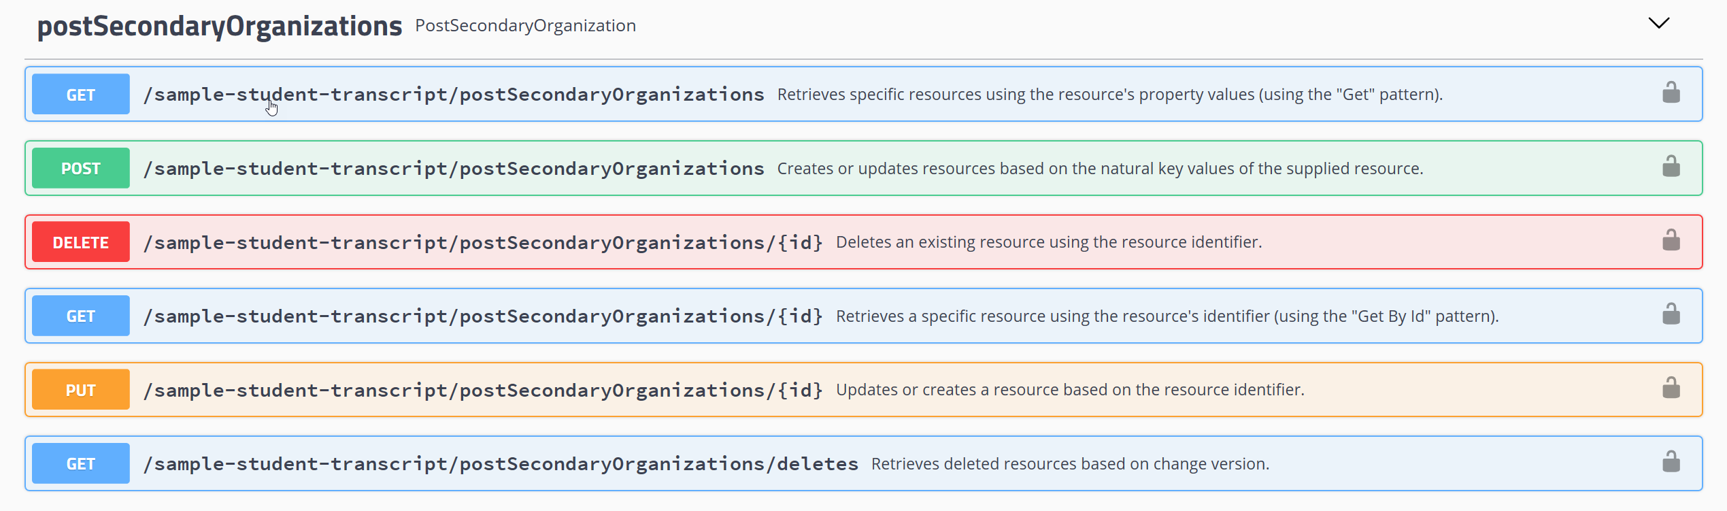Viewport: 1727px width, 511px height.
Task: Open the postSecondaryOrganizations/deletes path
Action: 501,463
